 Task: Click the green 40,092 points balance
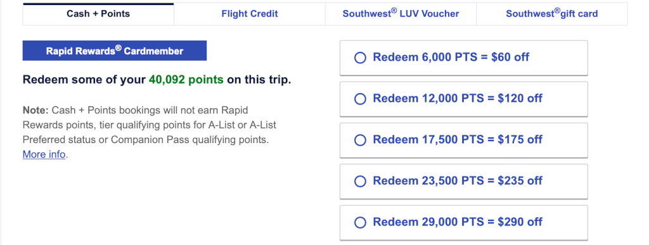pos(186,80)
